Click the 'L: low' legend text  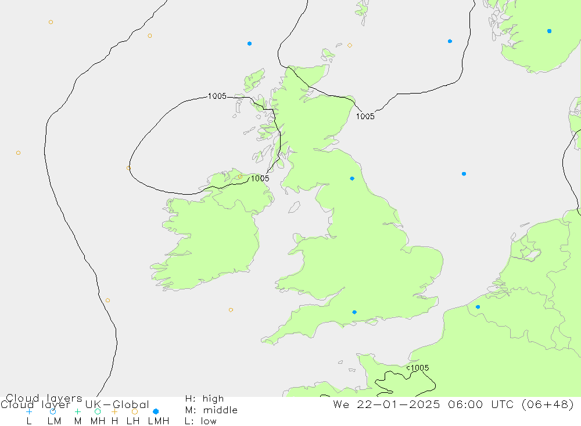pos(201,421)
